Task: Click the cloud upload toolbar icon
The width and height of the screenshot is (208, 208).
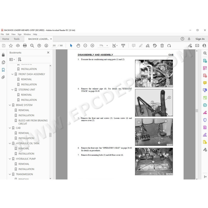Action: (18, 46)
